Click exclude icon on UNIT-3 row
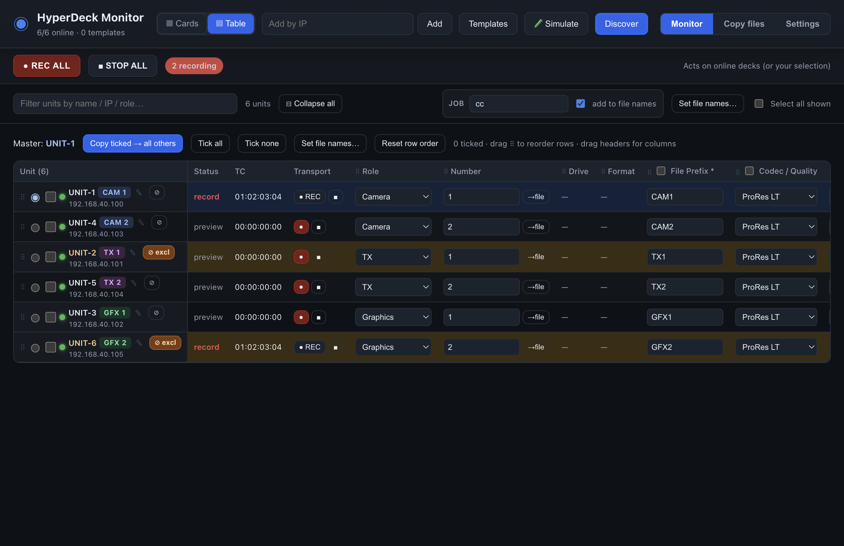 pos(156,313)
